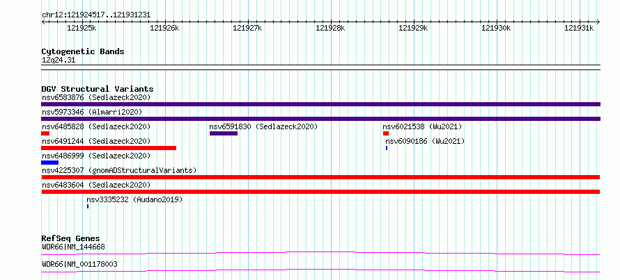Click ruler position 121927k

pyautogui.click(x=247, y=28)
